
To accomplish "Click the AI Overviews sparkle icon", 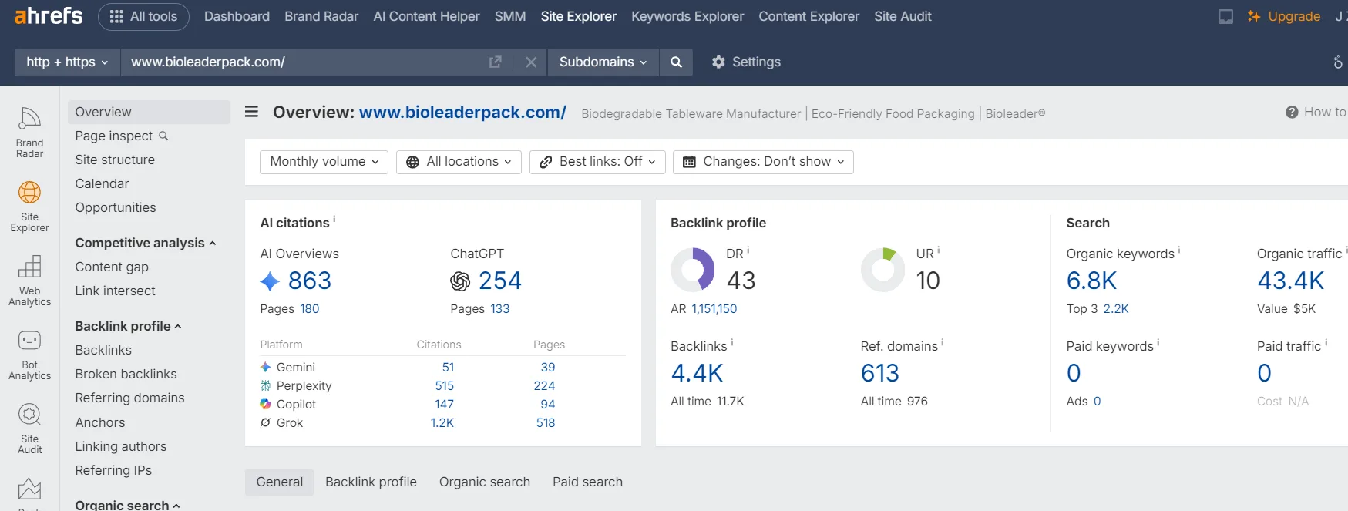I will pyautogui.click(x=270, y=281).
